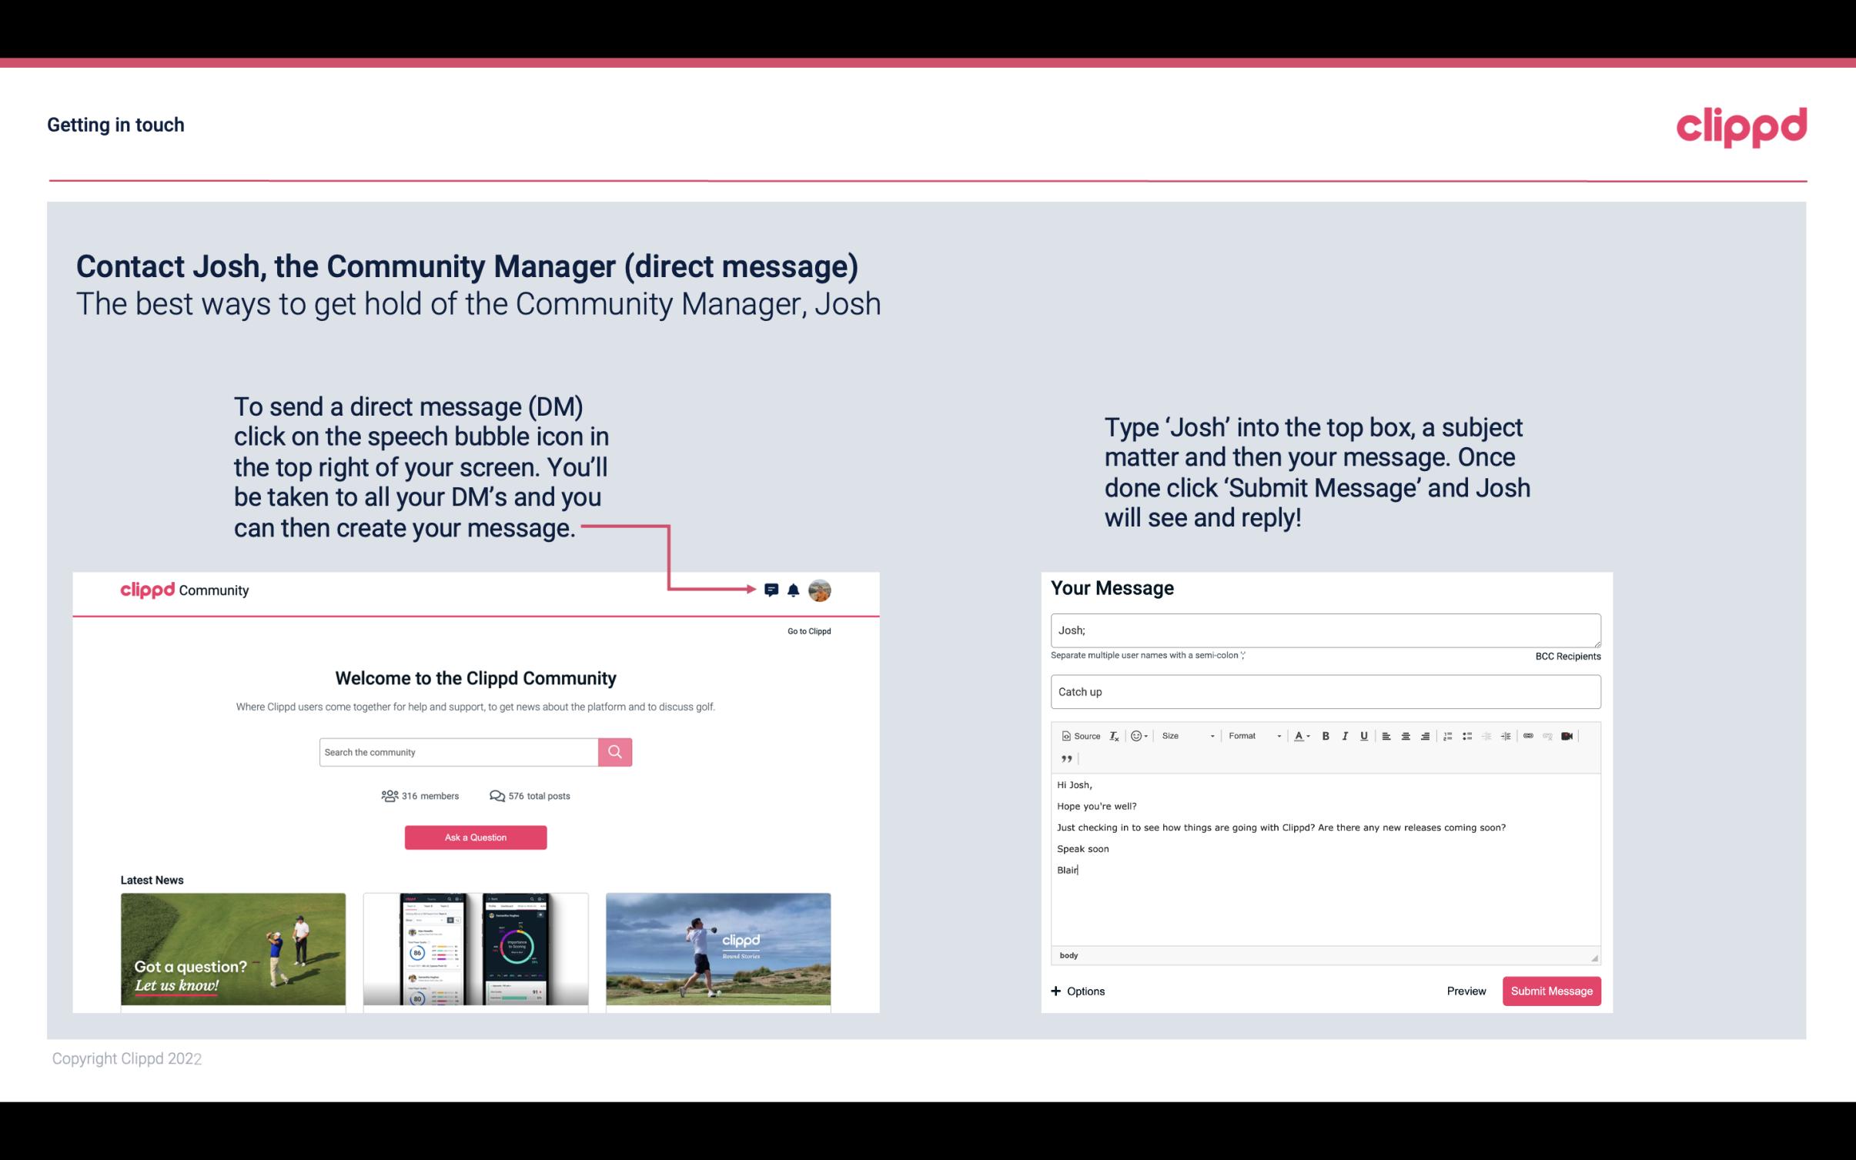
Task: Click the blockquote icon in message editor
Action: (1065, 759)
